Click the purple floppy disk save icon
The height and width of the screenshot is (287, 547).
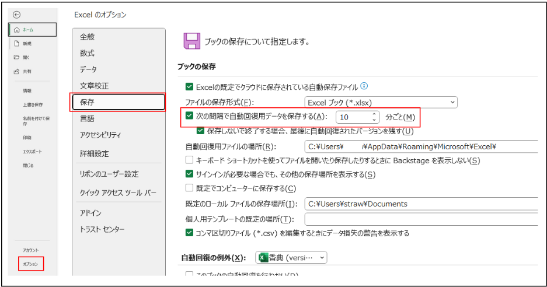pyautogui.click(x=192, y=41)
